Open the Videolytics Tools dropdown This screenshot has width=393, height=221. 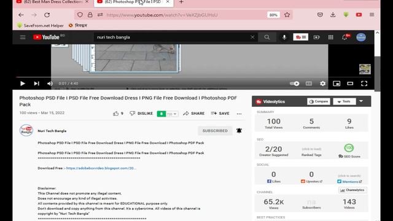(x=344, y=101)
